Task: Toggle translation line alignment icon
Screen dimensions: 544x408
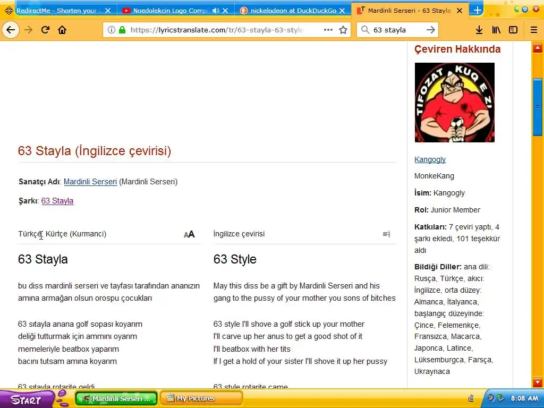Action: pyautogui.click(x=387, y=234)
